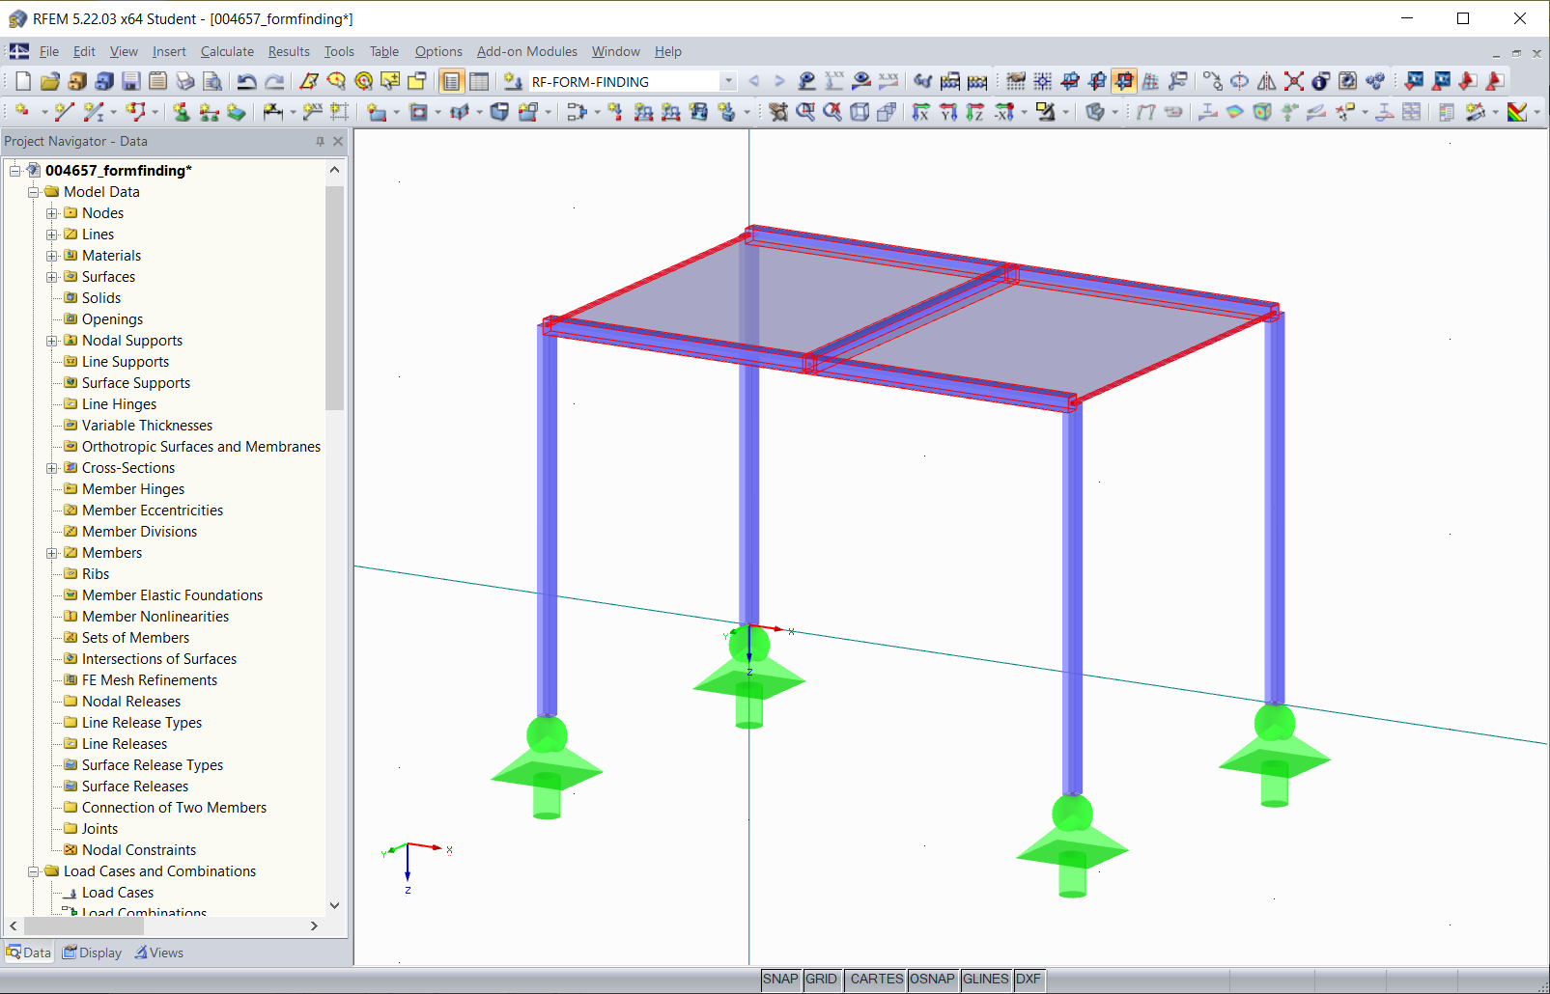Image resolution: width=1550 pixels, height=994 pixels.
Task: Expand the Cross-Sections branch
Action: (x=53, y=467)
